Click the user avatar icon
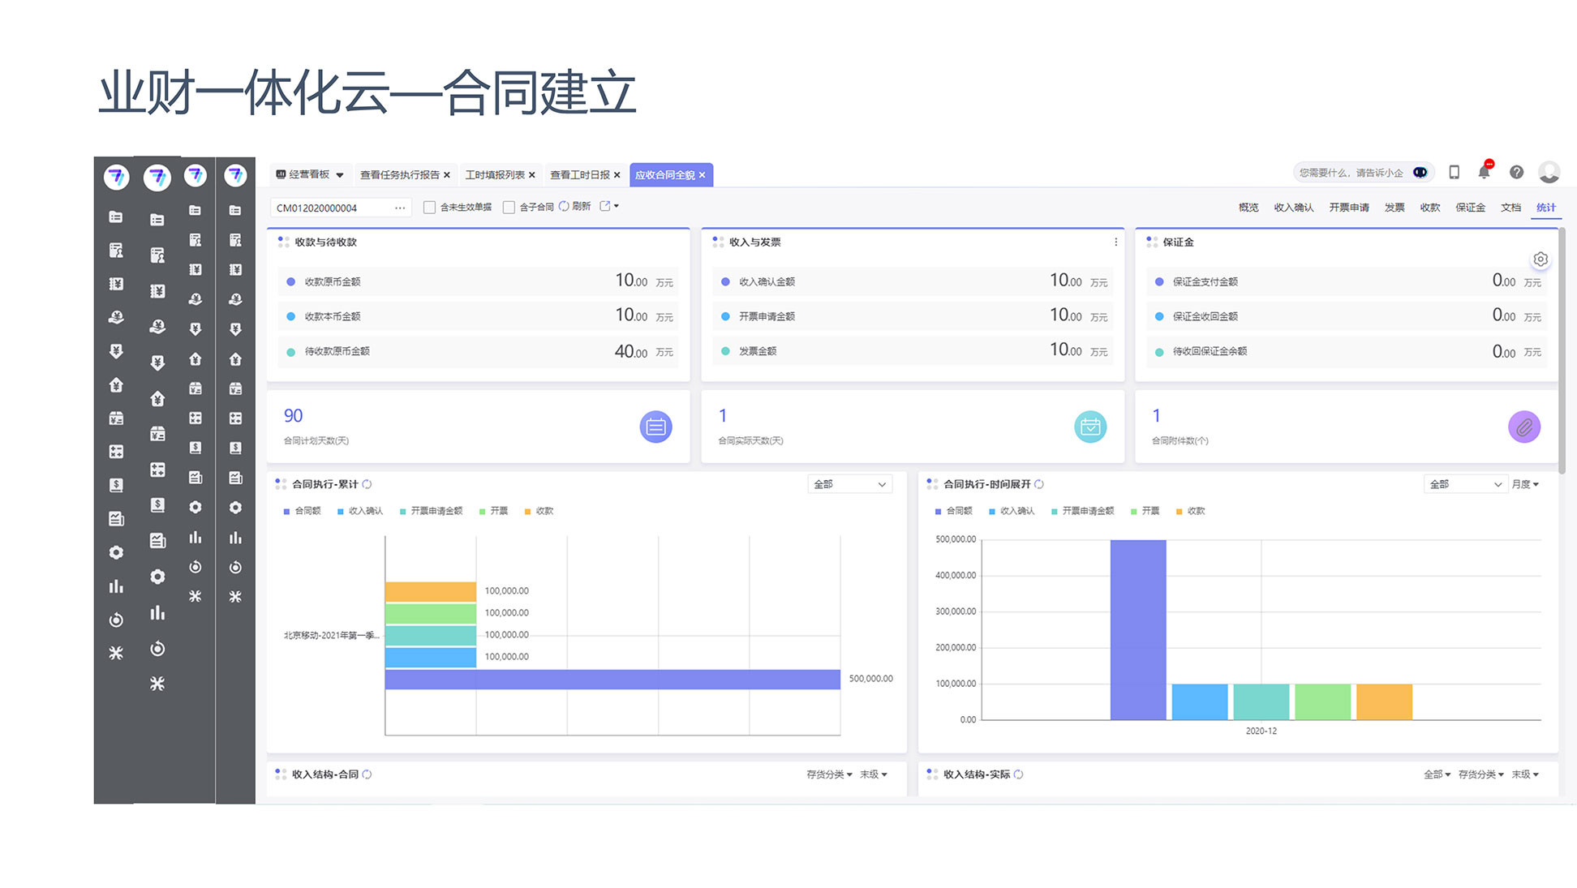This screenshot has height=888, width=1577. [x=1549, y=172]
